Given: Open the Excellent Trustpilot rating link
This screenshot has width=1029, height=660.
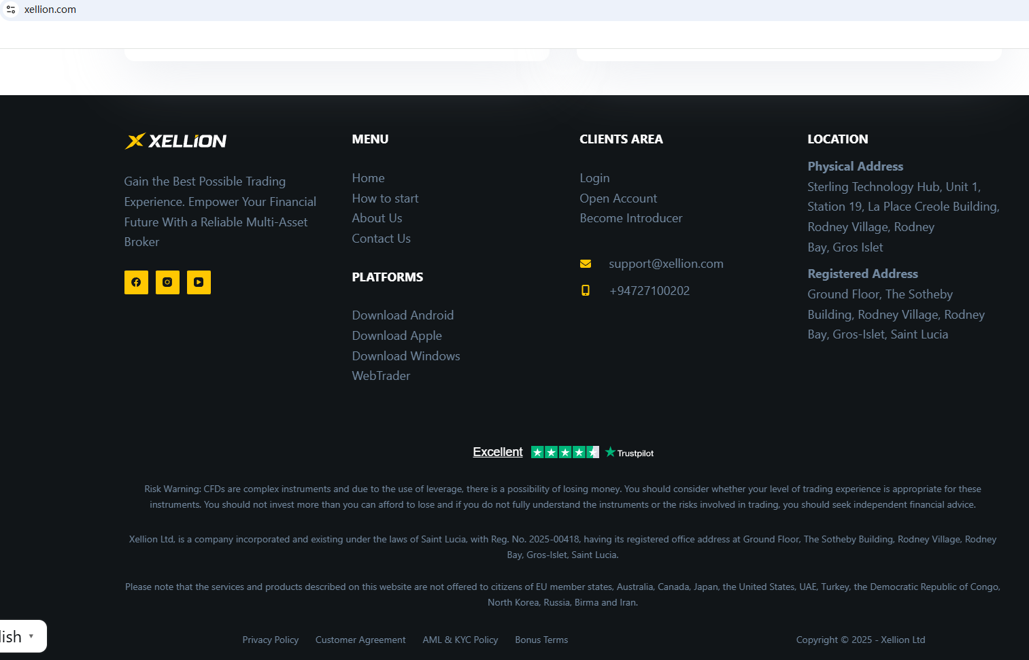Looking at the screenshot, I should 498,452.
